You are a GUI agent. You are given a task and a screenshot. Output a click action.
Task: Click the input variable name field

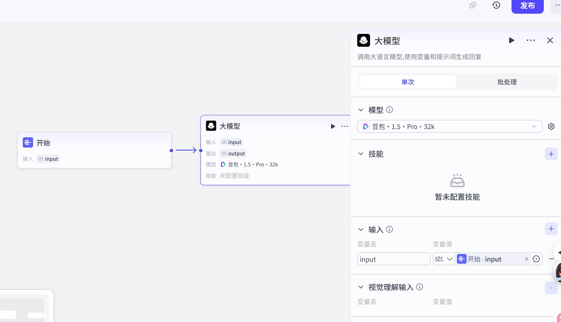coord(393,259)
